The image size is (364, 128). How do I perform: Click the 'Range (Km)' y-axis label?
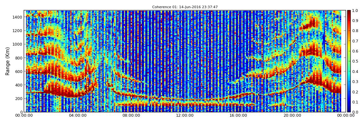(7, 61)
